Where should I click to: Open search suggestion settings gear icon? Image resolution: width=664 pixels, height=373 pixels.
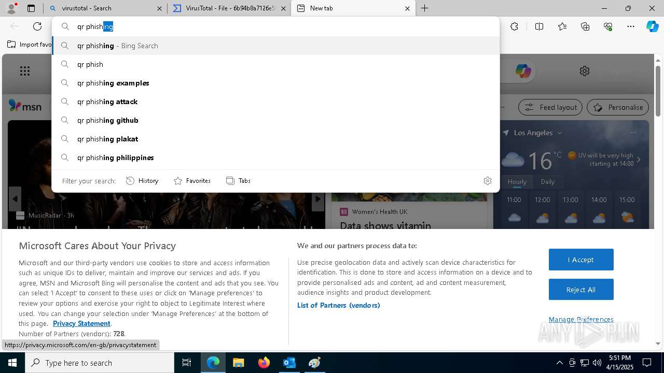(487, 181)
